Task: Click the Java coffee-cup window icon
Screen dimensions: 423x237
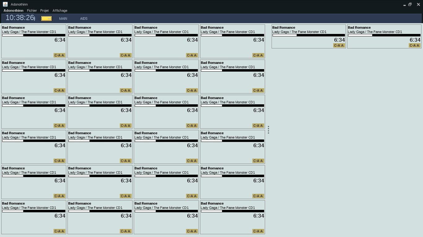Action: coord(5,4)
